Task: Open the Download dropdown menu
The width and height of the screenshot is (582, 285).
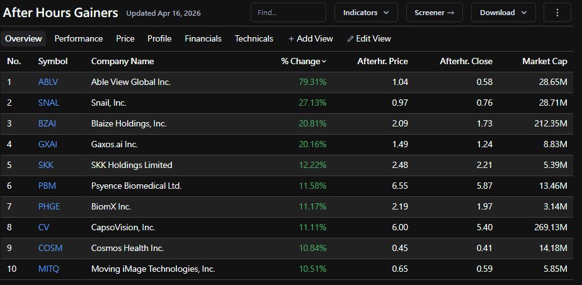Action: (503, 13)
